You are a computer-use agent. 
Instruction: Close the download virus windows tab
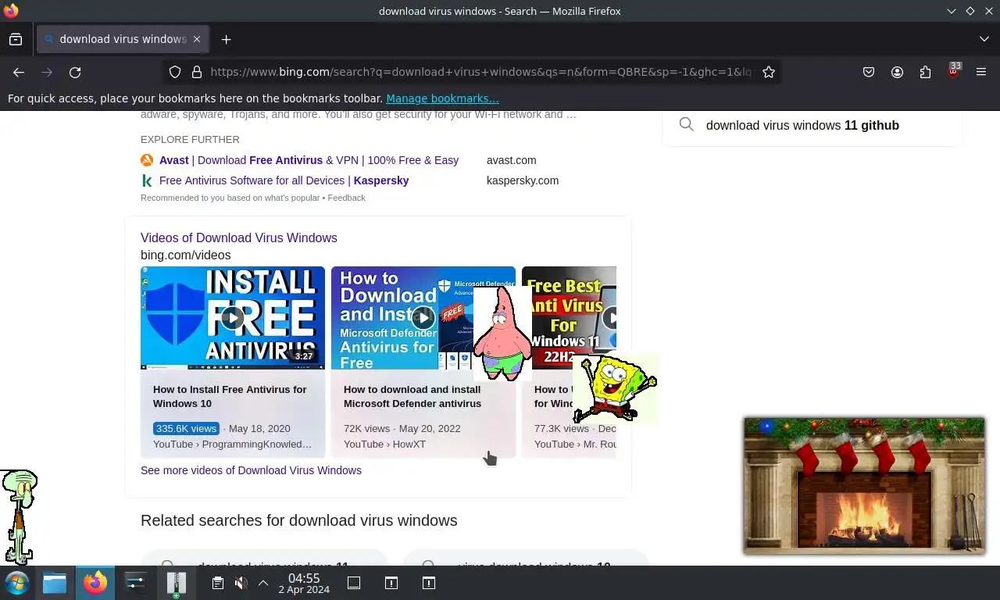point(197,39)
